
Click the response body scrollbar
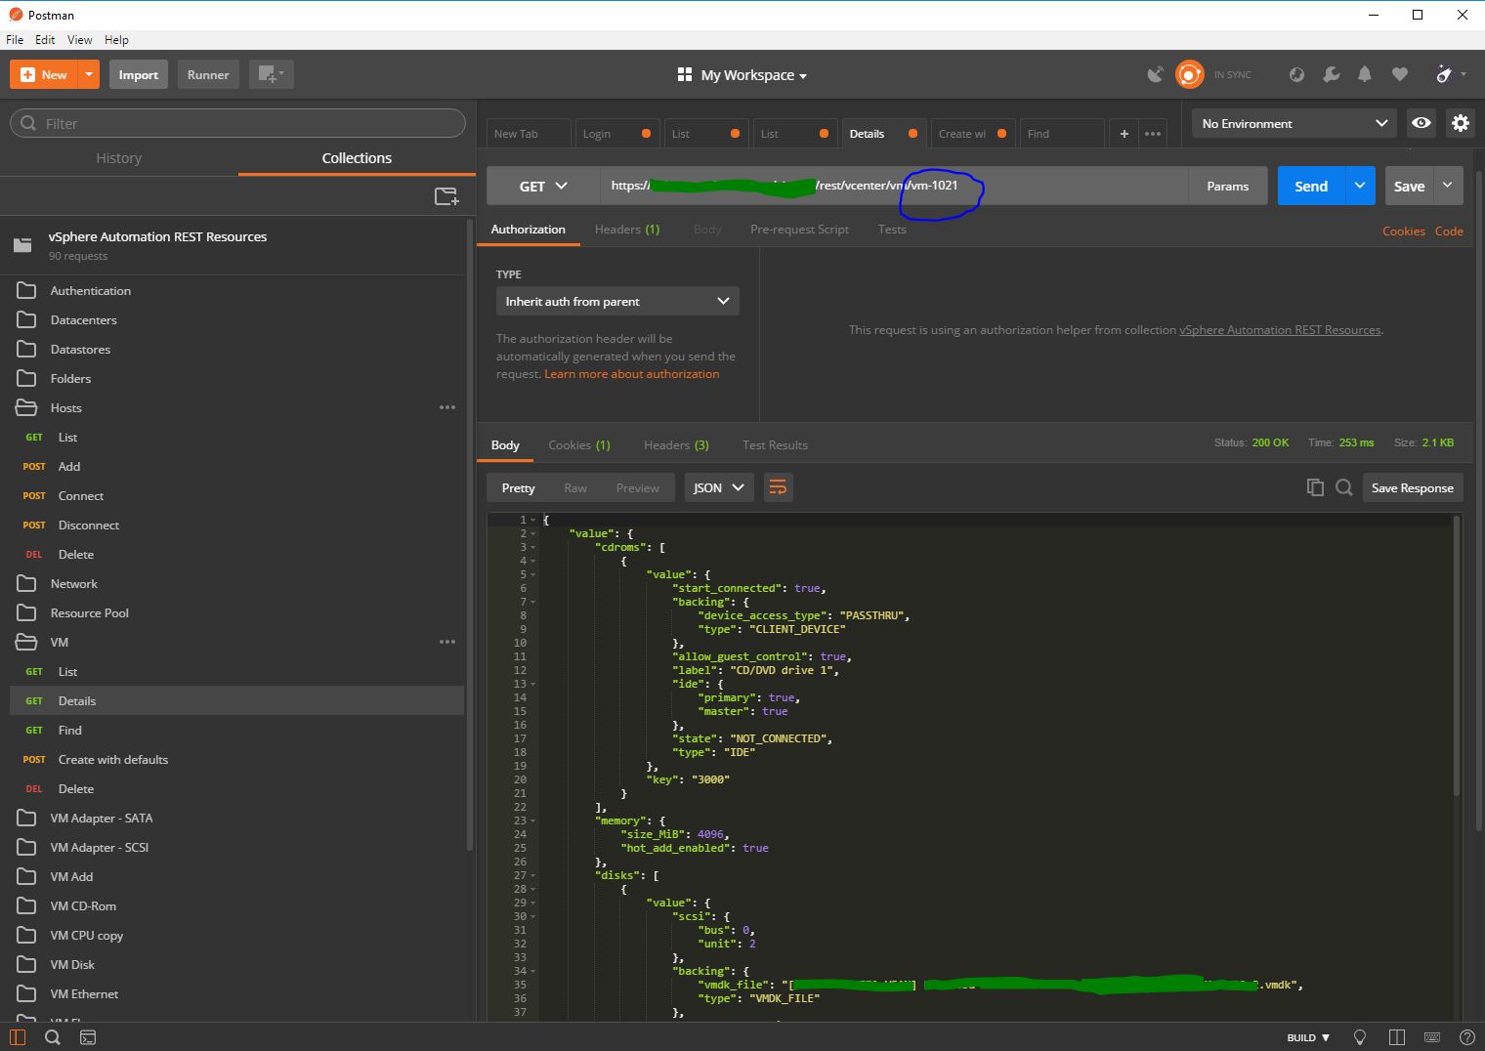pyautogui.click(x=1456, y=654)
